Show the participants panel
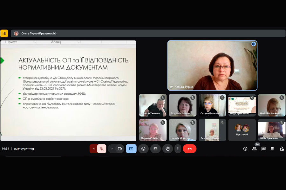Viewport: 286px width, 190px height. [x=254, y=149]
